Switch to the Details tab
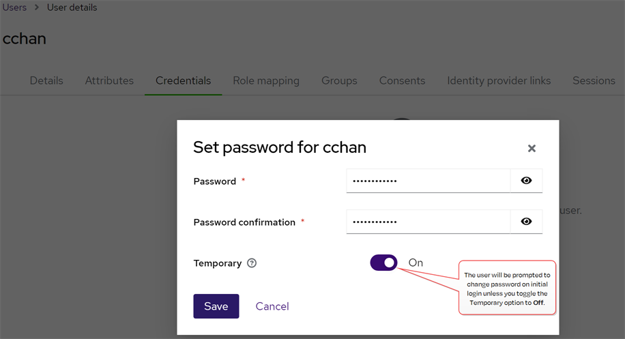 click(46, 80)
